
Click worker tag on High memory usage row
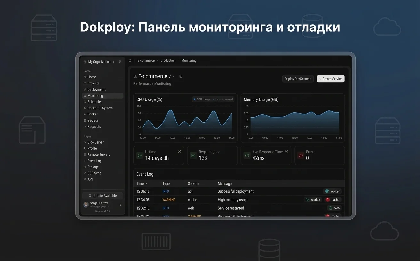(313, 200)
